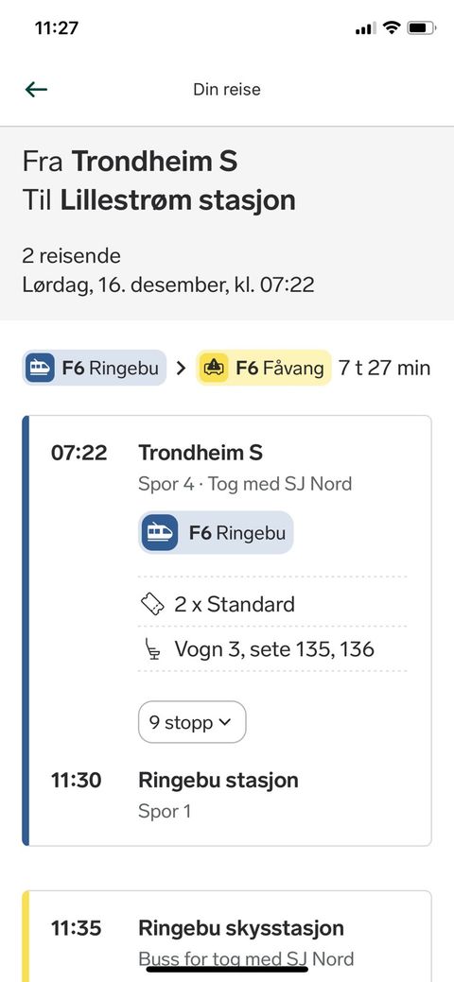Image resolution: width=454 pixels, height=982 pixels.
Task: Tap the chevron between the F6 legs
Action: [182, 369]
